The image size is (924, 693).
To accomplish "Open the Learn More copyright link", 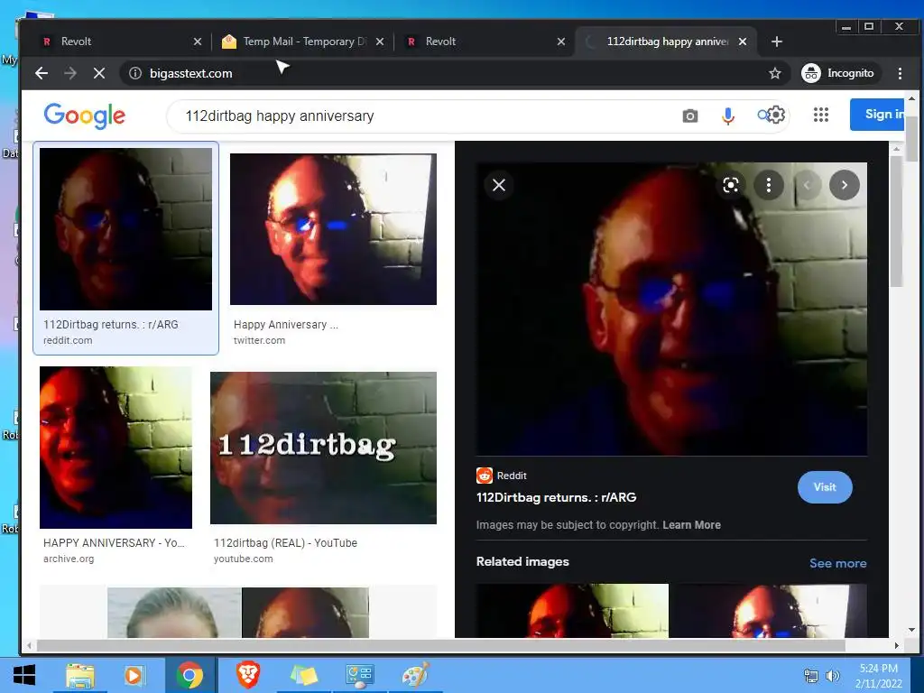I will pos(691,525).
